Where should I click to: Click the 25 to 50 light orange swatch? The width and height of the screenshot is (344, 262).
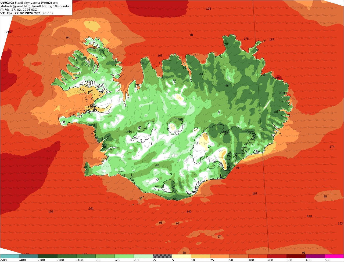(x=220, y=256)
